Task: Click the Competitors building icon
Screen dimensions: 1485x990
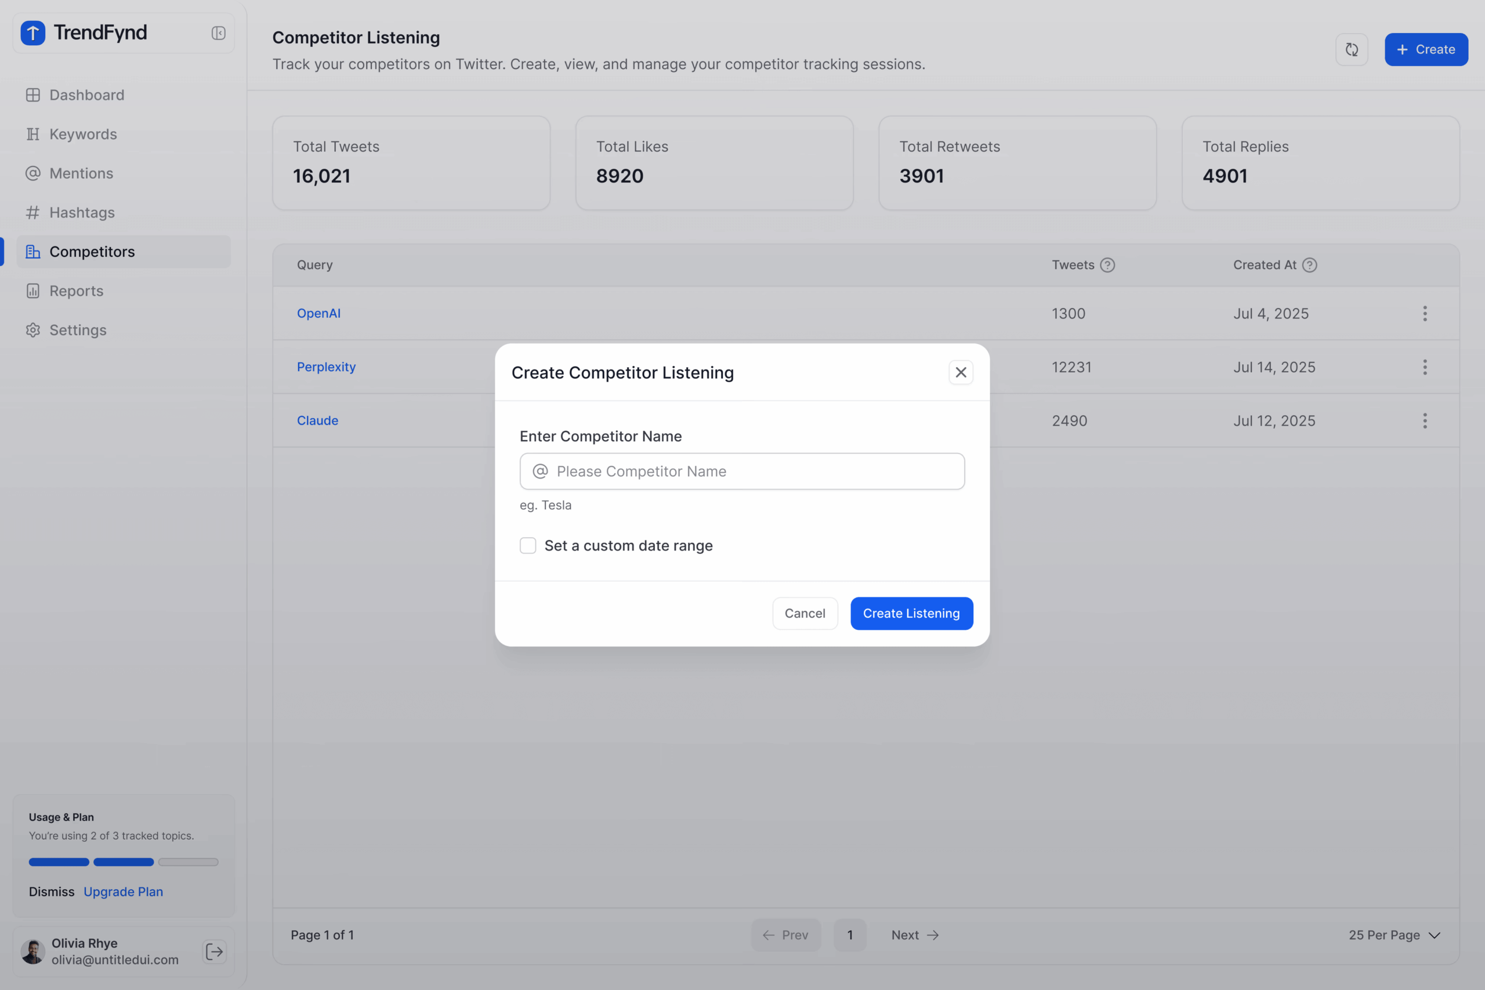Action: tap(33, 251)
